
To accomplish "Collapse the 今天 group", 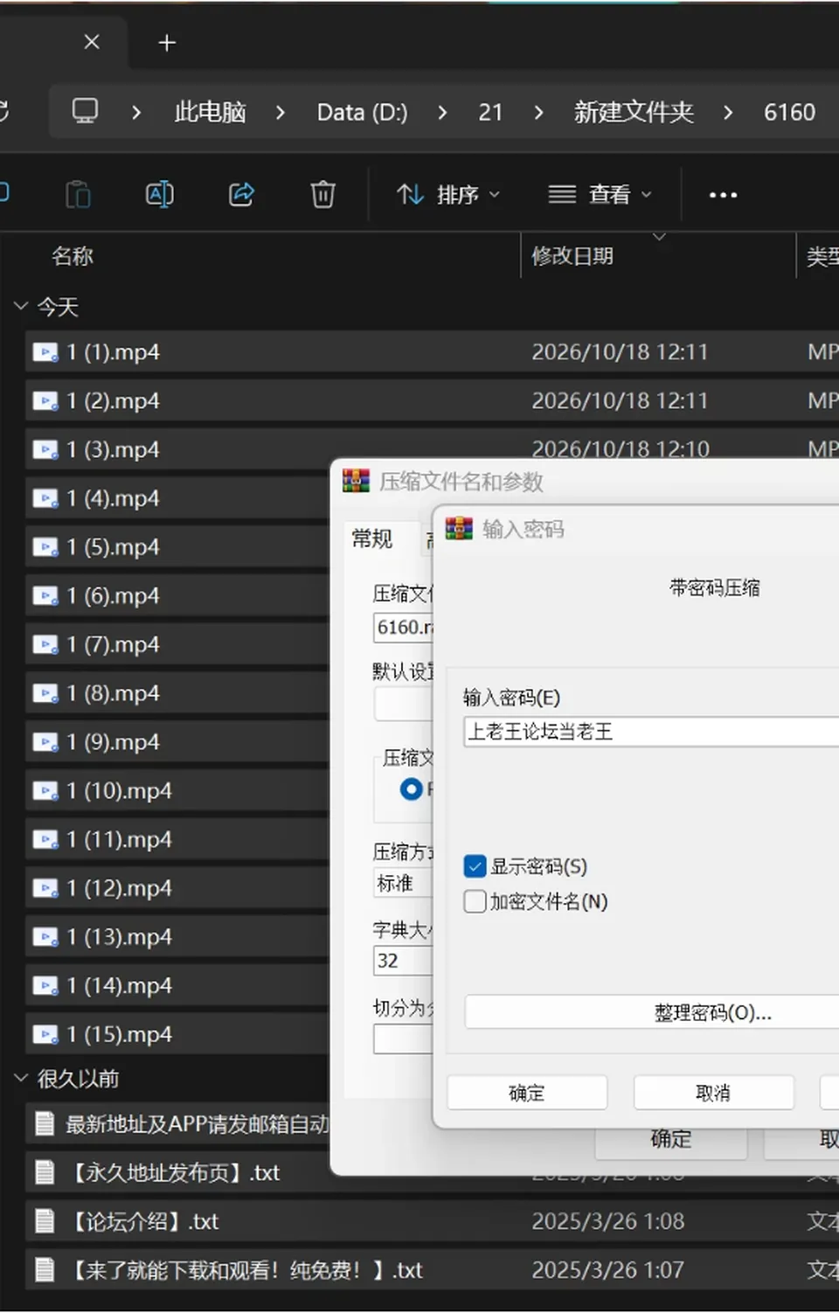I will click(21, 306).
